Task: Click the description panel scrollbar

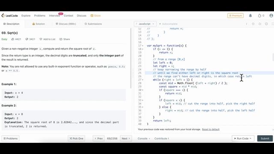Action: pyautogui.click(x=131, y=59)
